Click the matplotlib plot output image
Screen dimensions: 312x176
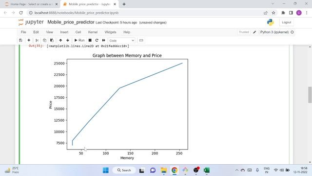coord(118,107)
